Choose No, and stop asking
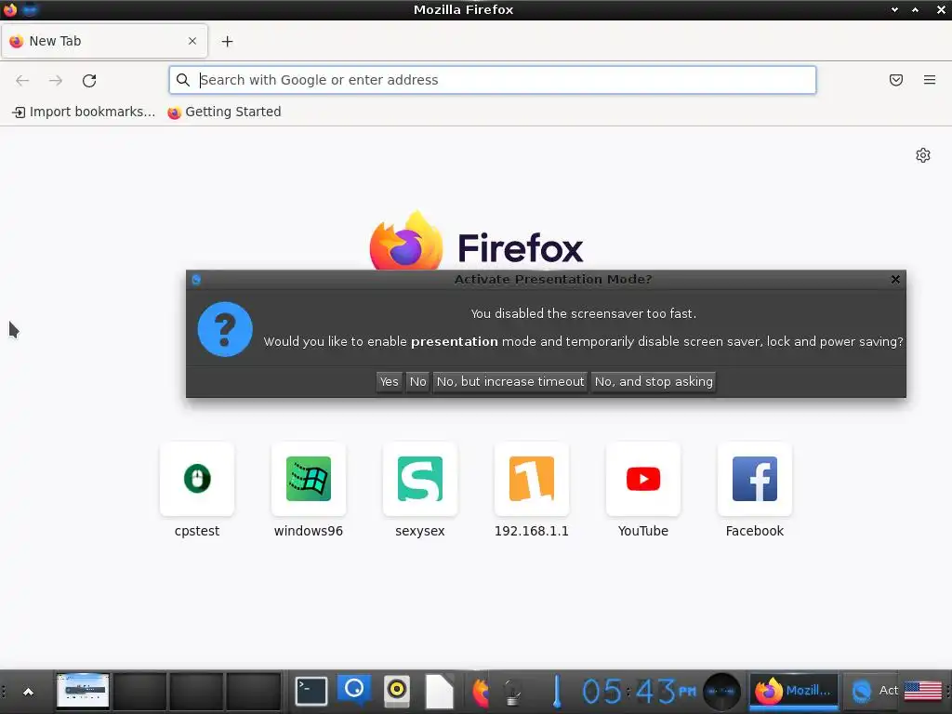Screen dimensions: 952x714 coord(654,381)
